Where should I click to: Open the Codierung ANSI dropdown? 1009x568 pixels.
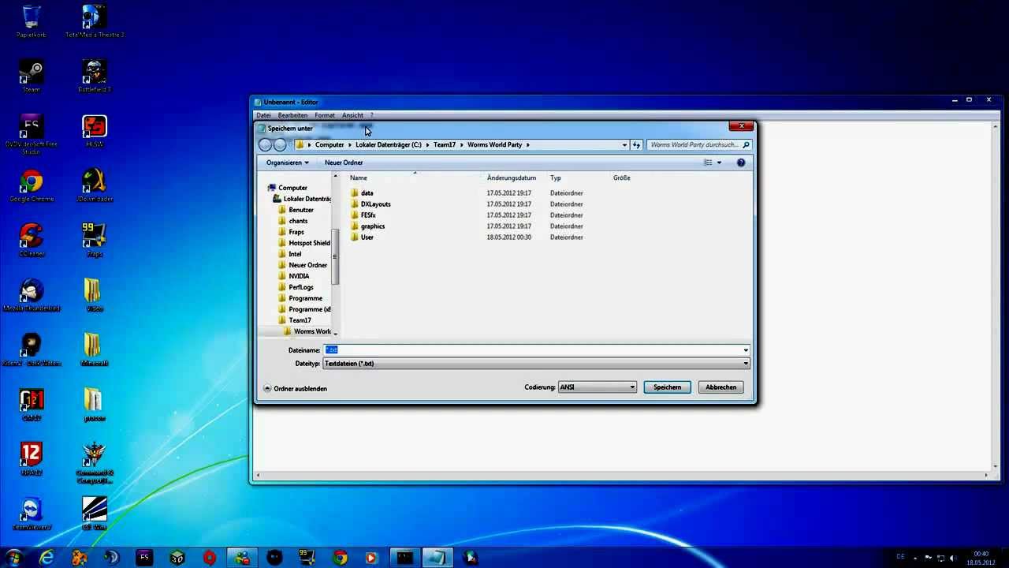[x=597, y=387]
